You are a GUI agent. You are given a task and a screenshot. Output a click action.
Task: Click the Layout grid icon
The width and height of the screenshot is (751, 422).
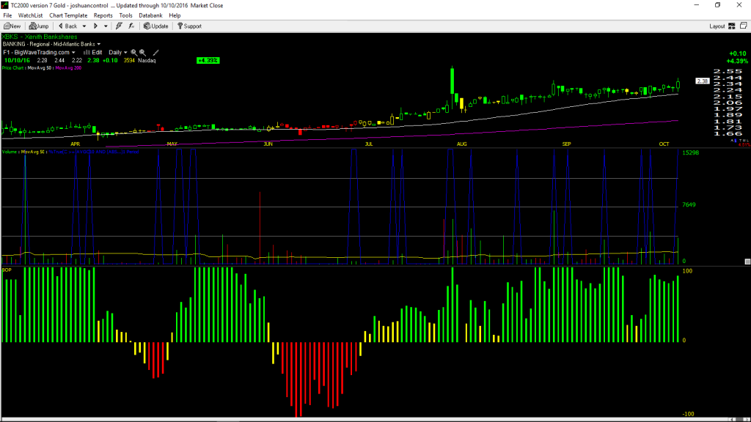tap(732, 26)
